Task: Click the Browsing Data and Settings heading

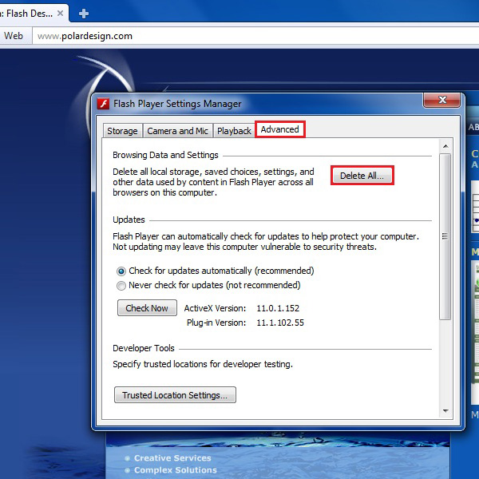Action: [165, 155]
